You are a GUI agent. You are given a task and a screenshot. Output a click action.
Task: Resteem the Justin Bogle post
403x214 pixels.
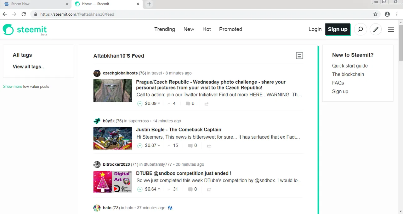tap(209, 146)
